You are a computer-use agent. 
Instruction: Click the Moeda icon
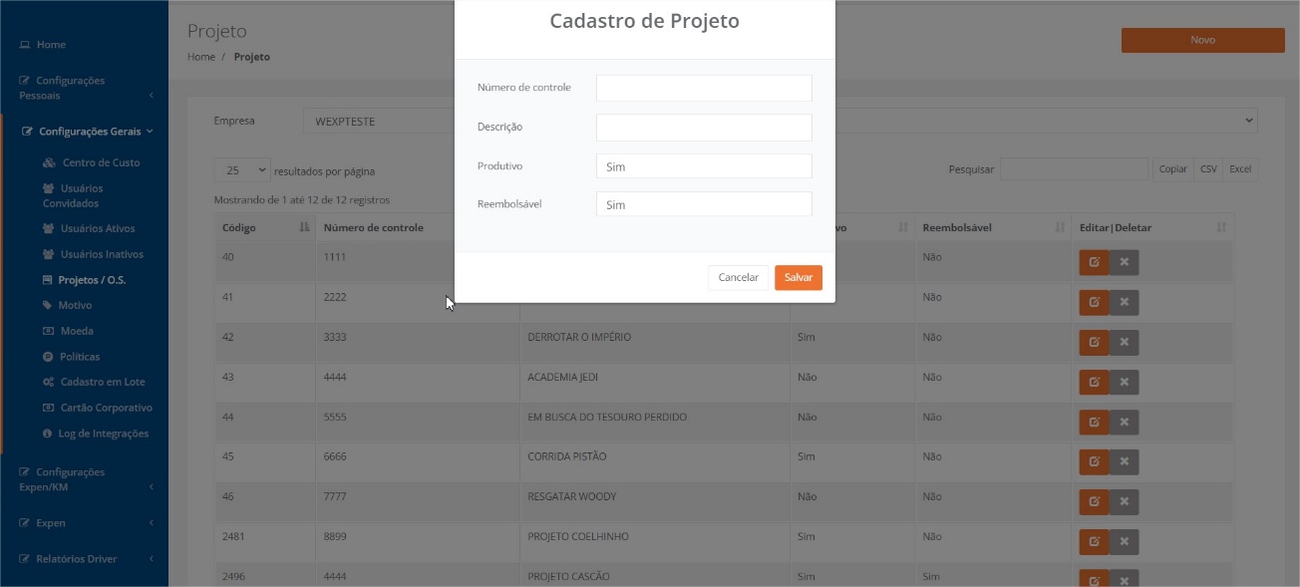point(49,331)
